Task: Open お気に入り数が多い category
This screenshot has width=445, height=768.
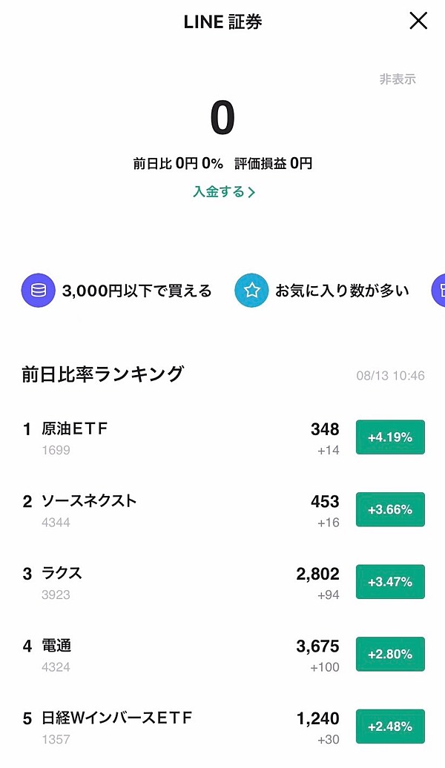Action: point(342,291)
